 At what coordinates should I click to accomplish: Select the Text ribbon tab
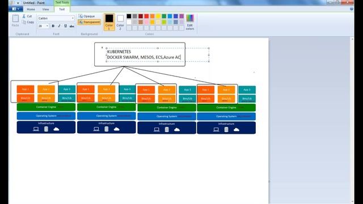(62, 9)
